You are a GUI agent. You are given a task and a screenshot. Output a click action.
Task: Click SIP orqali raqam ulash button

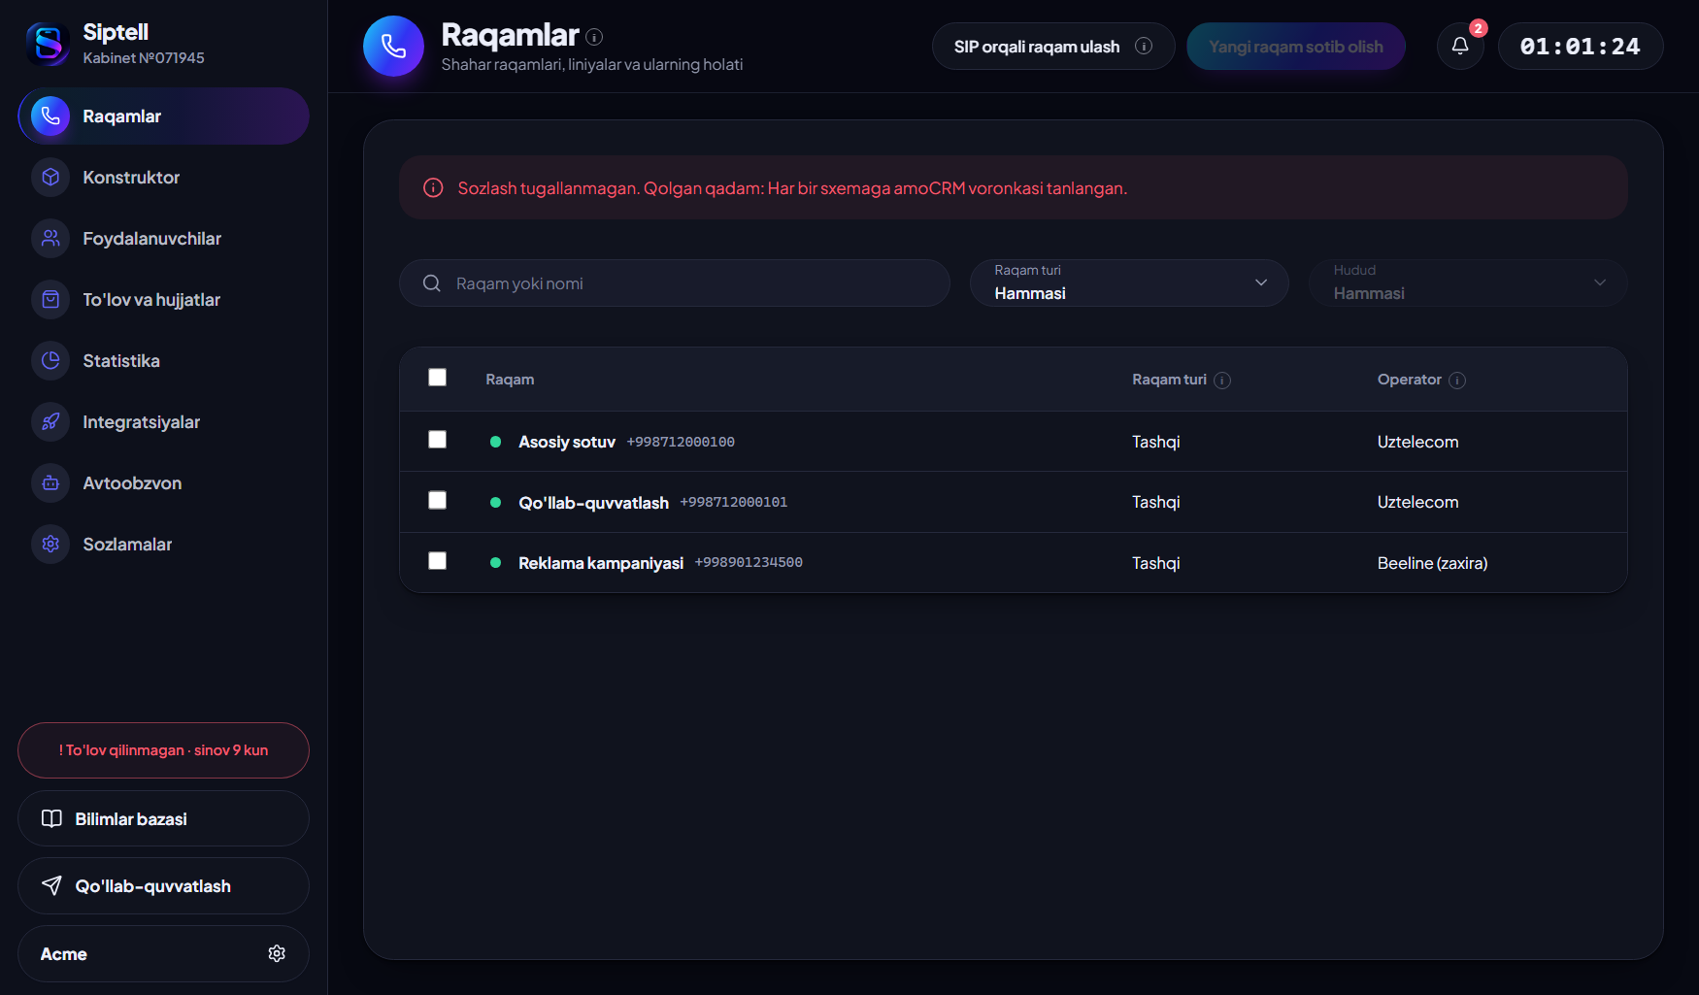1053,46
